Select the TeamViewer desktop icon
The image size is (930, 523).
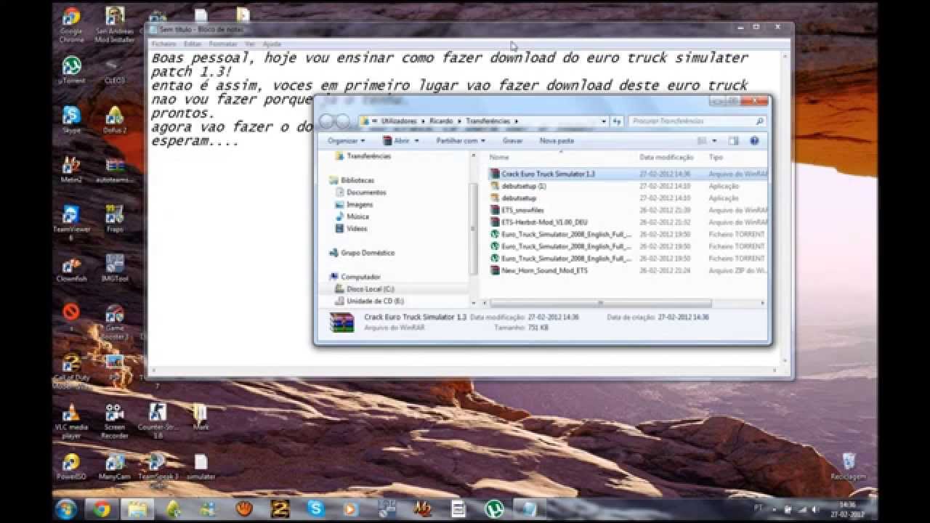(71, 222)
